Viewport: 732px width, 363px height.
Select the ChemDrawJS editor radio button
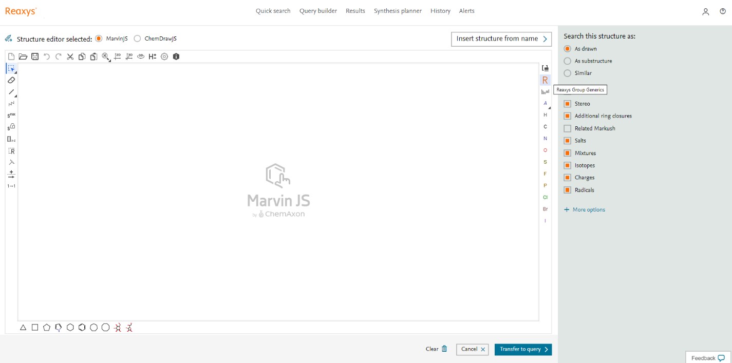(137, 39)
